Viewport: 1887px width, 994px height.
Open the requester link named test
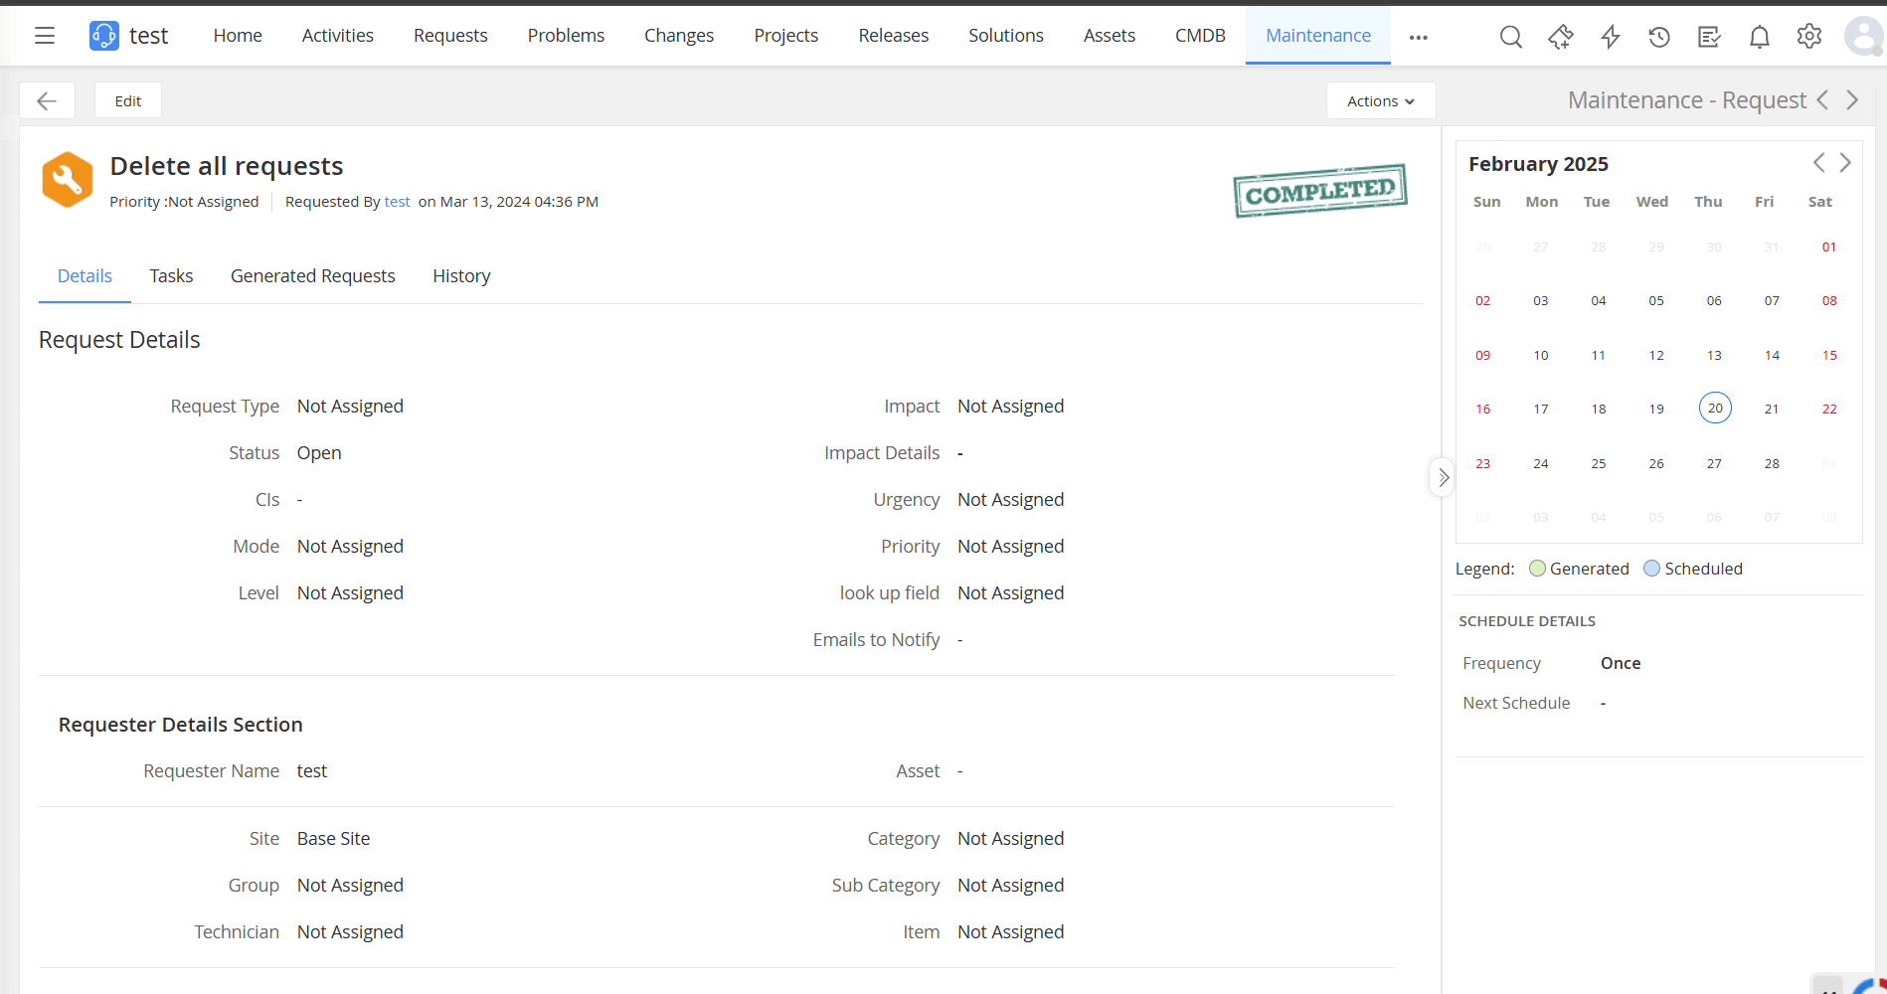[397, 201]
